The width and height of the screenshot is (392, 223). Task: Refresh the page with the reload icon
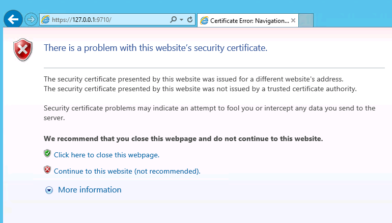190,20
